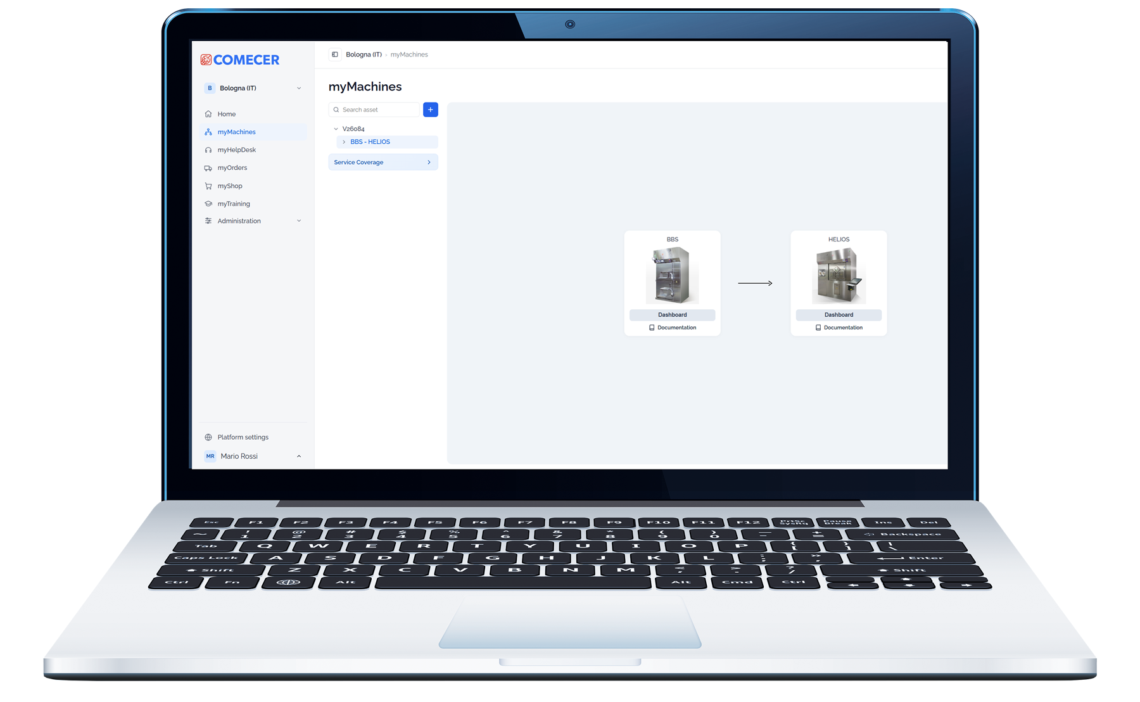Click the V26084 tree label
The height and width of the screenshot is (702, 1140).
tap(353, 129)
